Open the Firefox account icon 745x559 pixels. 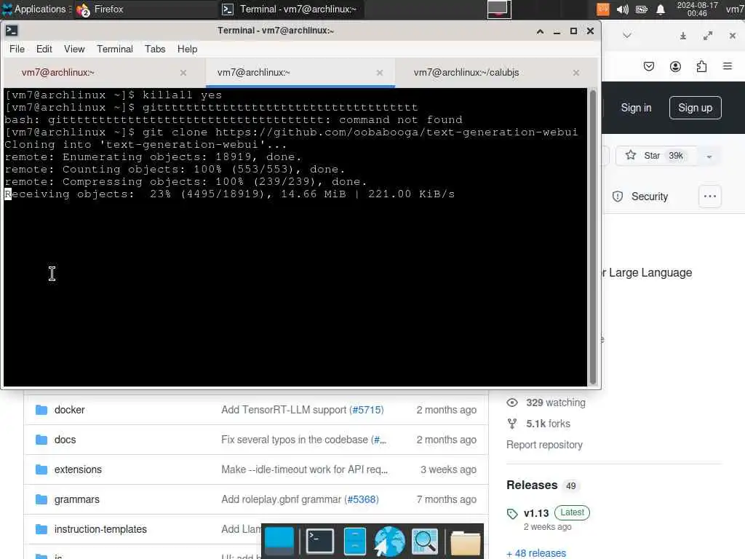coord(675,66)
